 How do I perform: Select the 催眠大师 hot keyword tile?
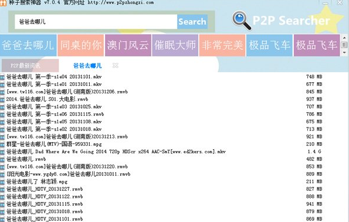(x=175, y=45)
